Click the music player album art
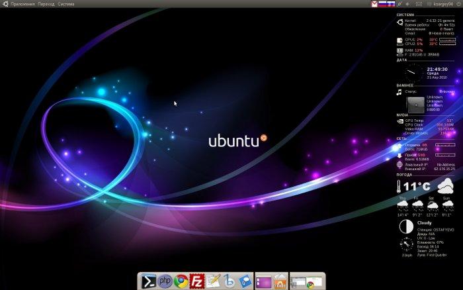This screenshot has width=463, height=290. pyautogui.click(x=415, y=105)
